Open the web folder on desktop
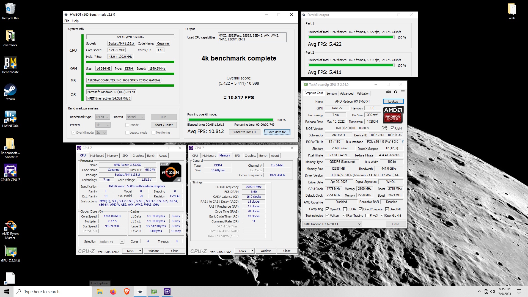This screenshot has width=528, height=297. click(x=512, y=12)
